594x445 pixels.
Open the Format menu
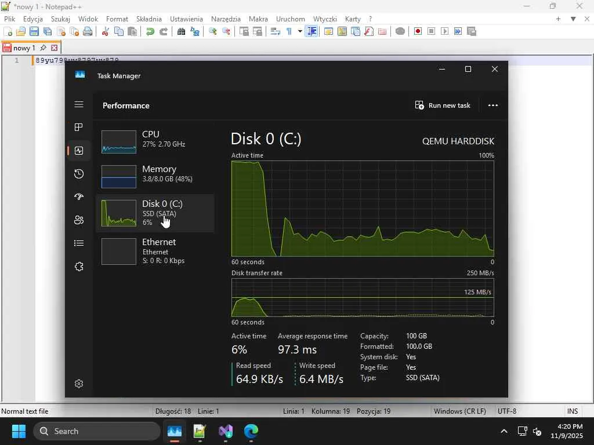(117, 19)
